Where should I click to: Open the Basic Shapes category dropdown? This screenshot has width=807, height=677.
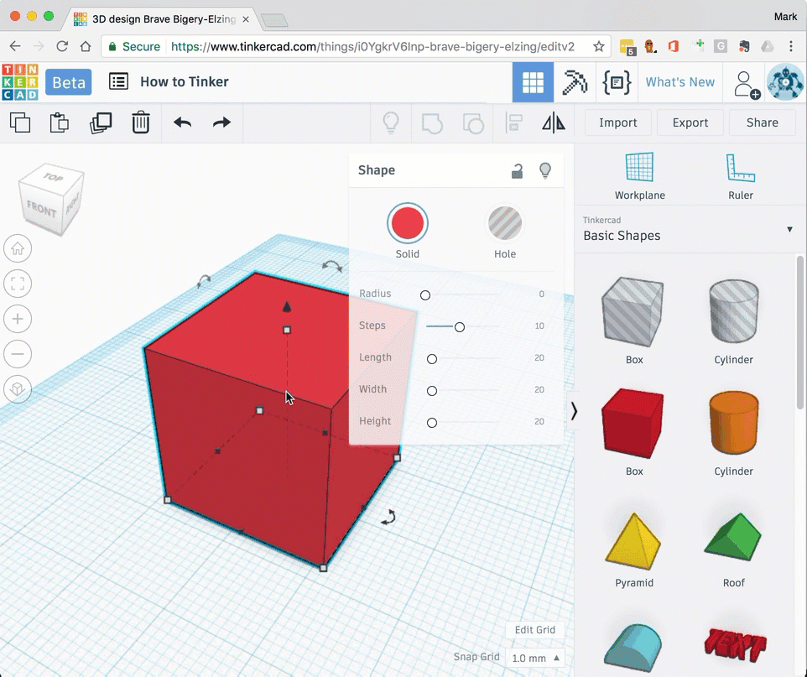click(690, 230)
